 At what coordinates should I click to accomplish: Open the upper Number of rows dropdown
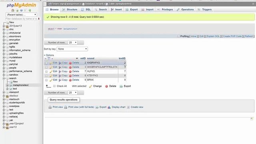[x=72, y=43]
